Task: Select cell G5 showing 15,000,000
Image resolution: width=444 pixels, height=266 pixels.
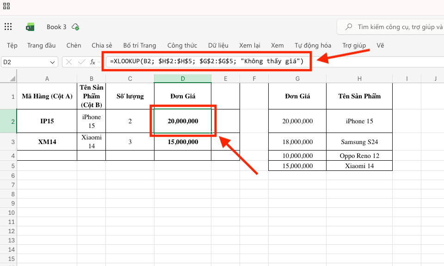Action: click(297, 166)
